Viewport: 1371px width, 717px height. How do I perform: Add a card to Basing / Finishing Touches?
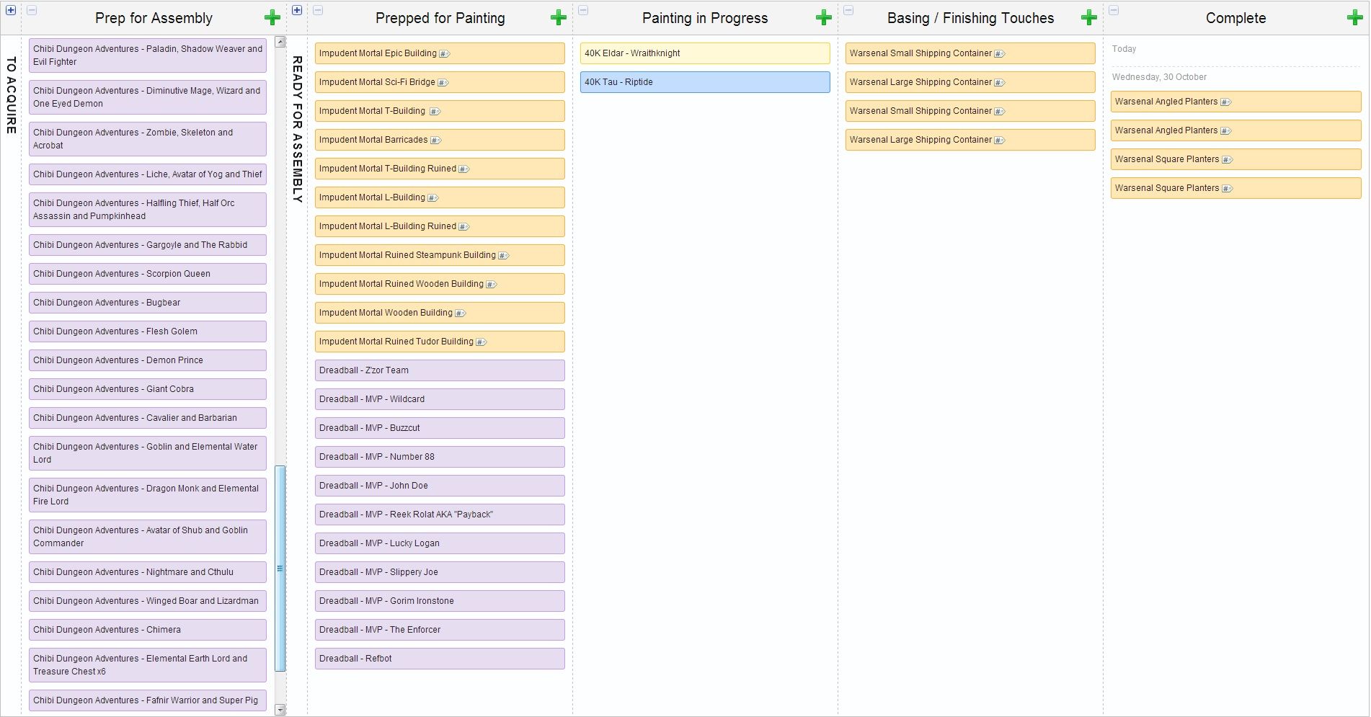tap(1089, 18)
